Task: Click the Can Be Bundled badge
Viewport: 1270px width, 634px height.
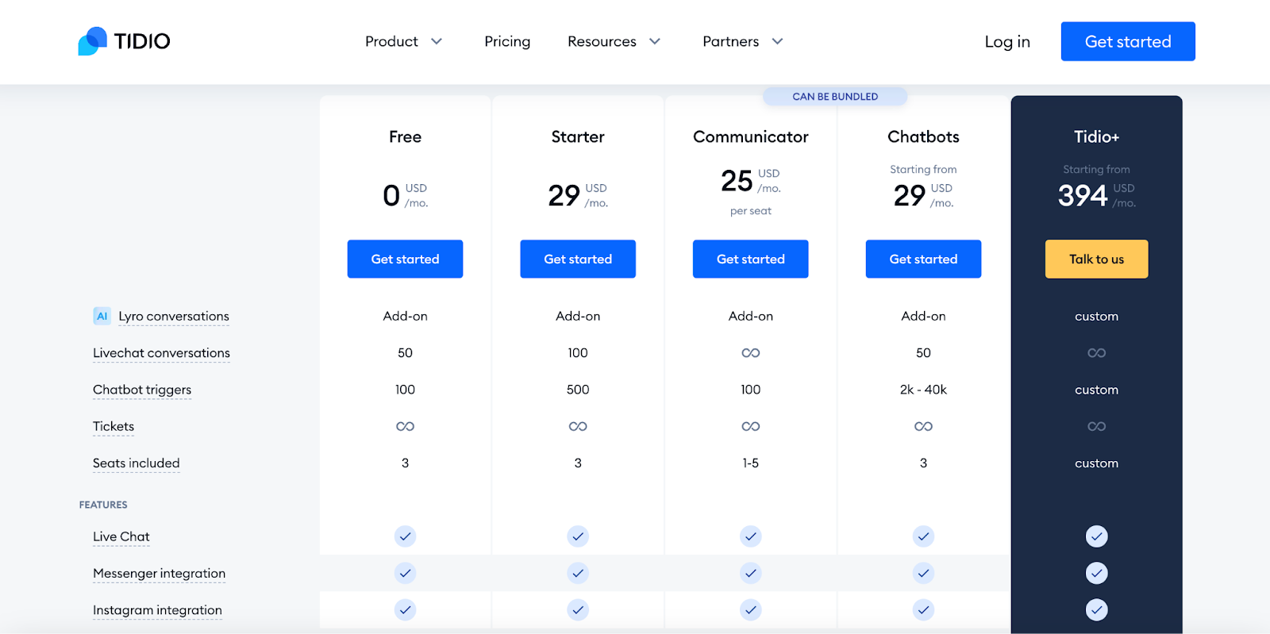Action: [x=835, y=97]
